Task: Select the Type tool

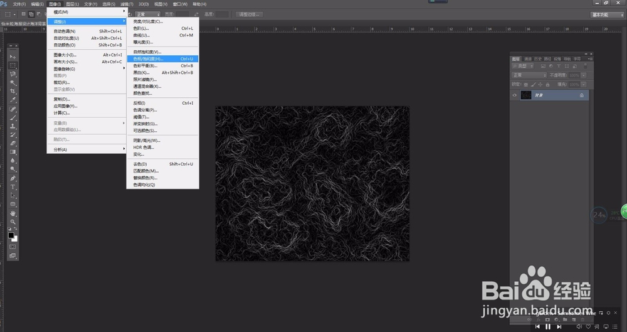Action: tap(13, 187)
